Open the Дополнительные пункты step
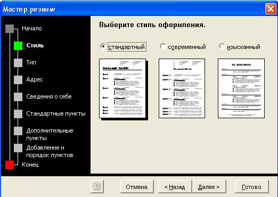The width and height of the screenshot is (278, 197). click(50, 134)
